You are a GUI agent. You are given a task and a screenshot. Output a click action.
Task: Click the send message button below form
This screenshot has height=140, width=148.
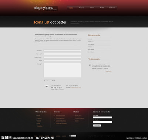[x=49, y=80]
